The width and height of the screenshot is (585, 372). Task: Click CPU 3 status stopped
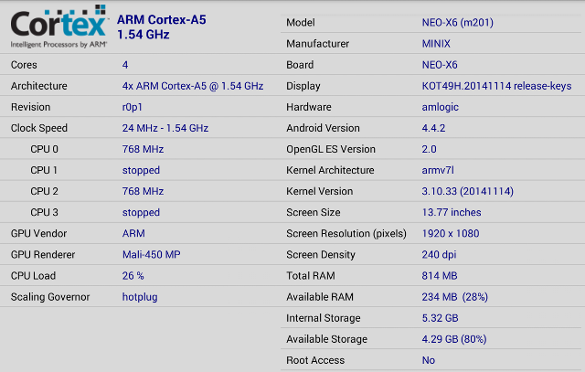[x=141, y=213]
